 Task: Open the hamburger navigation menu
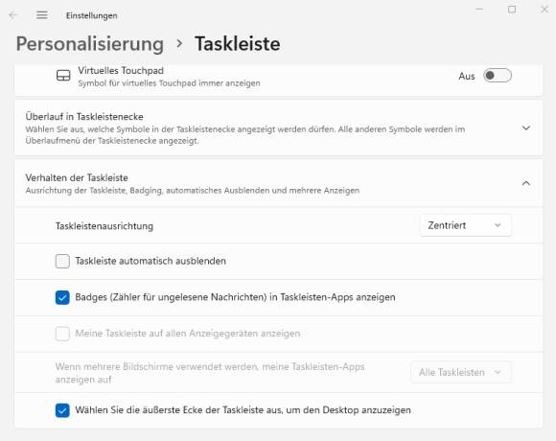[x=42, y=15]
